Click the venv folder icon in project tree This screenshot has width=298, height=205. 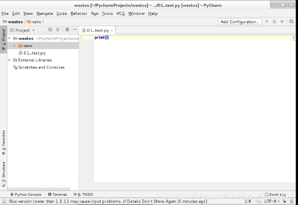[x=20, y=46]
